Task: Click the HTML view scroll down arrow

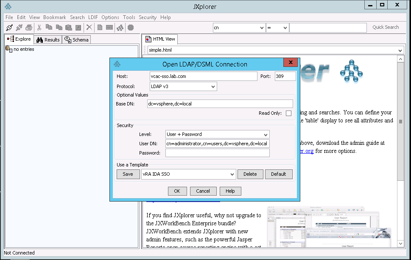Action: [x=400, y=243]
